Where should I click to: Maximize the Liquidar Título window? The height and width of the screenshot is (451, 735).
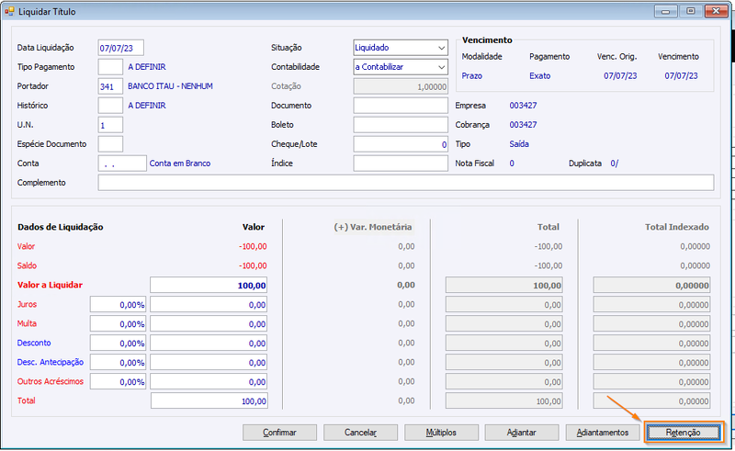click(x=691, y=11)
